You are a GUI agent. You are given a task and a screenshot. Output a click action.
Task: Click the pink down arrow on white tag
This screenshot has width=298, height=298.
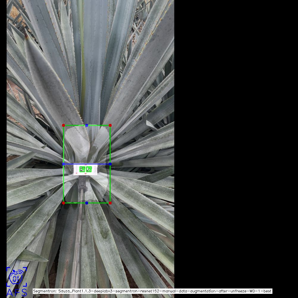click(x=86, y=173)
